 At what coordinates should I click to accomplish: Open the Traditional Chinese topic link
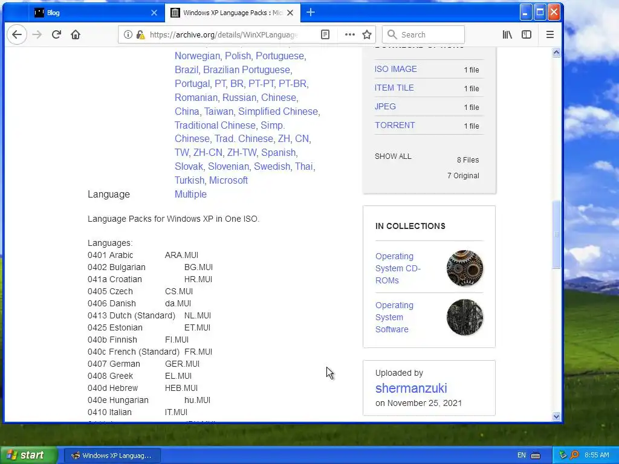(x=215, y=125)
